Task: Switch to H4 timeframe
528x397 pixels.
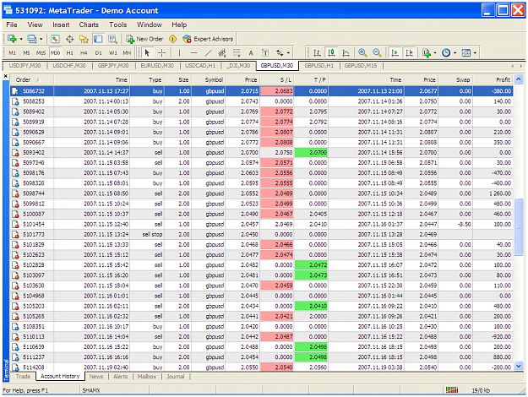Action: pyautogui.click(x=84, y=53)
